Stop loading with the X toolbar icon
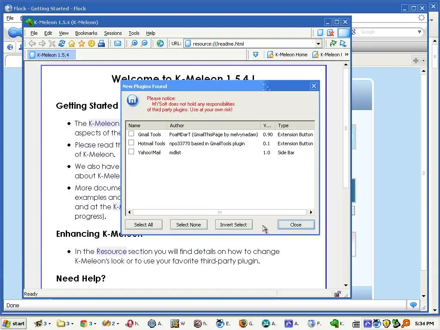Image resolution: width=440 pixels, height=330 pixels. [x=52, y=43]
